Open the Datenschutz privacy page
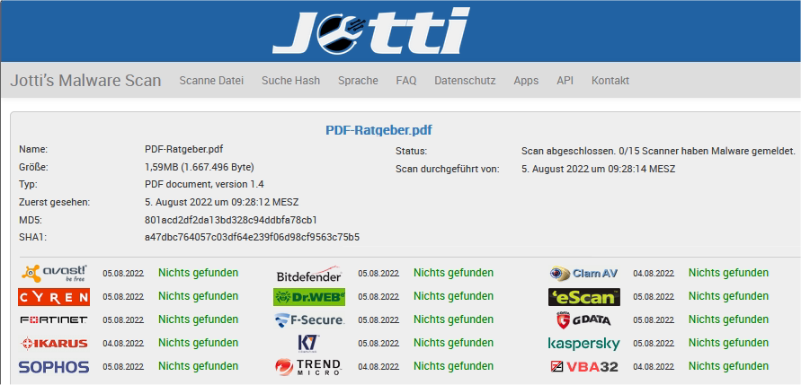This screenshot has height=385, width=801. pos(465,81)
